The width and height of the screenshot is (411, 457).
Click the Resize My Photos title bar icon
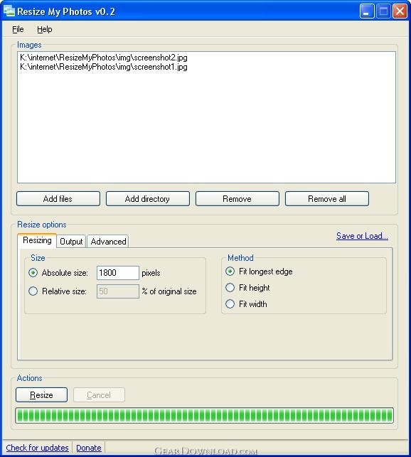[9, 11]
